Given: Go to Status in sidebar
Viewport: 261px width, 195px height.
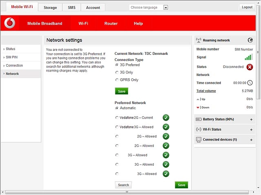Looking at the screenshot, I should point(21,49).
